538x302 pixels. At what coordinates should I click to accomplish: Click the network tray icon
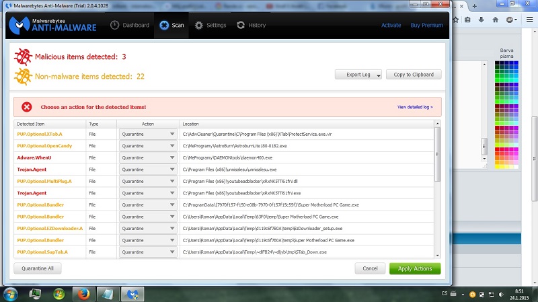tap(492, 295)
